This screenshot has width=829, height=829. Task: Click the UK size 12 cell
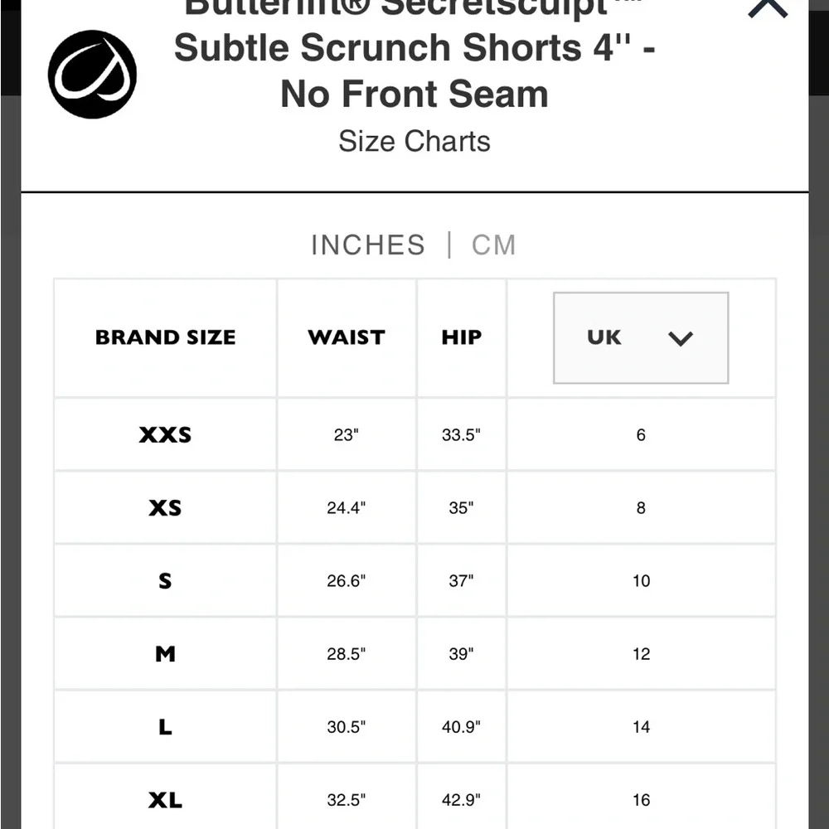[x=640, y=653]
